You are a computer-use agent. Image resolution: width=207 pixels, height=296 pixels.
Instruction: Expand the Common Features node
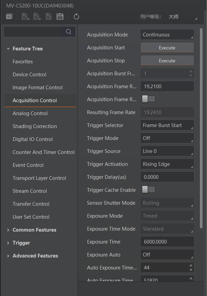pyautogui.click(x=8, y=230)
